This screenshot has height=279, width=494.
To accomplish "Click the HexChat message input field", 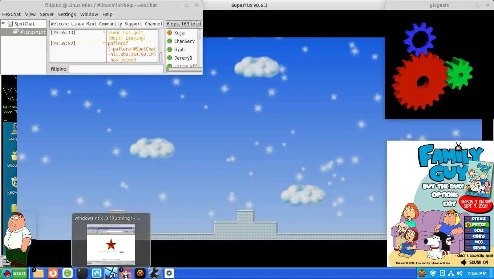I will click(116, 69).
